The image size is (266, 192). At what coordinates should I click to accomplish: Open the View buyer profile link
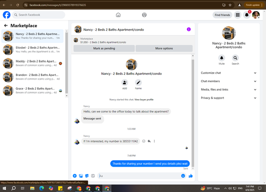pyautogui.click(x=144, y=100)
